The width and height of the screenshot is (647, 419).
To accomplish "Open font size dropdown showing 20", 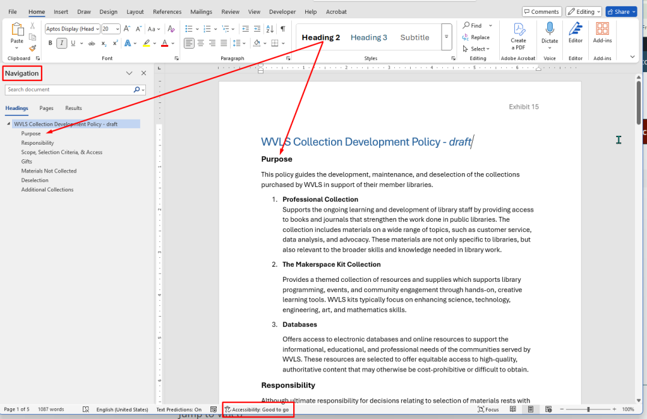I will click(118, 29).
